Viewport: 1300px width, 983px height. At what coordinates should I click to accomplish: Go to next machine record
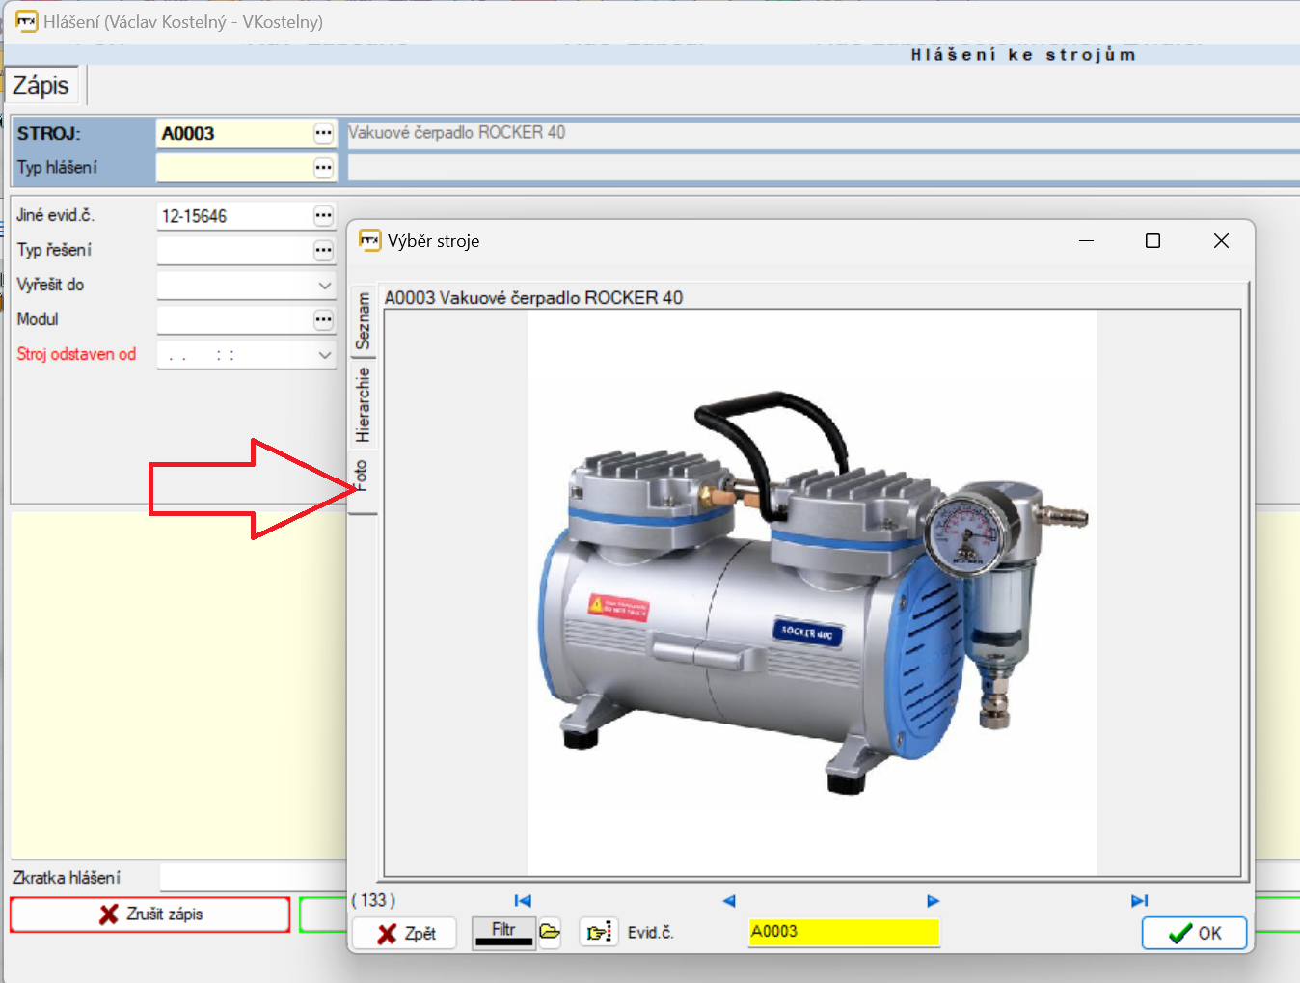point(933,901)
